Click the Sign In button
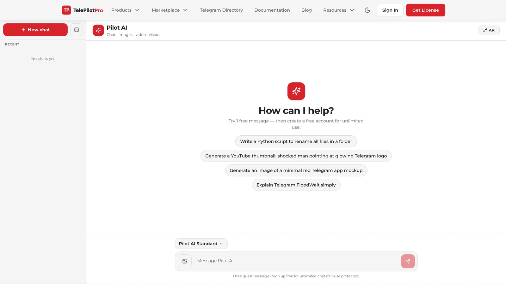The height and width of the screenshot is (284, 506). 390,10
